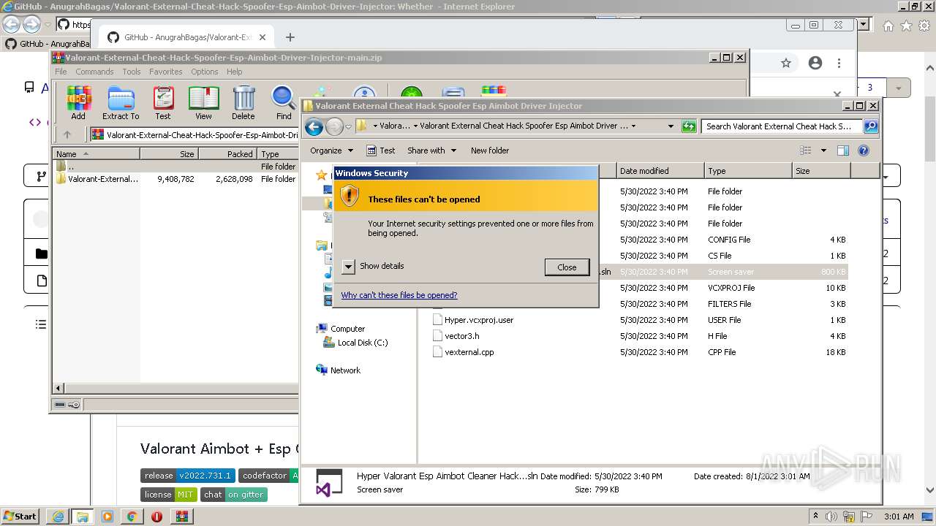Click Visual Studio solution icon in details pane
The height and width of the screenshot is (526, 936).
tap(328, 483)
